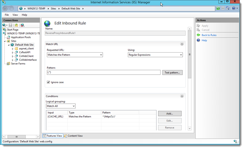Open the View menu
244x149 pixels.
coord(15,15)
